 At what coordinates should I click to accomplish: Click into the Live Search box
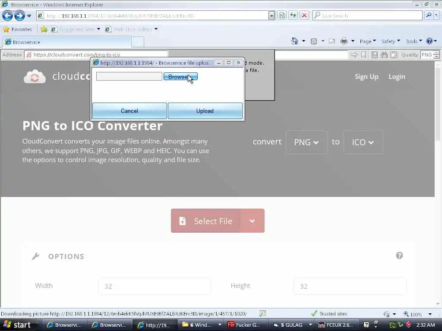pos(368,16)
